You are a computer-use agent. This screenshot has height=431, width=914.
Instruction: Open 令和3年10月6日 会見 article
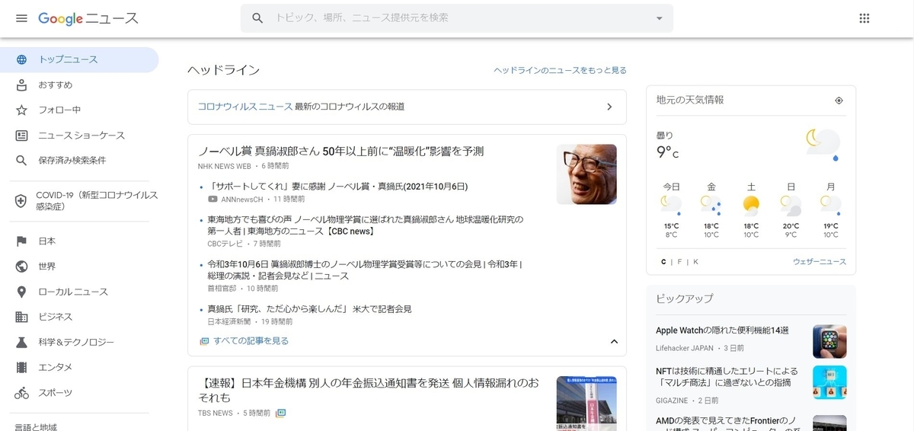coord(365,270)
